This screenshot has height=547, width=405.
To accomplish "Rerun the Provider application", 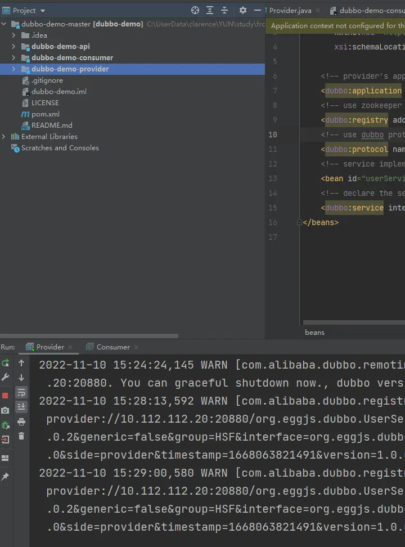I will tap(6, 363).
